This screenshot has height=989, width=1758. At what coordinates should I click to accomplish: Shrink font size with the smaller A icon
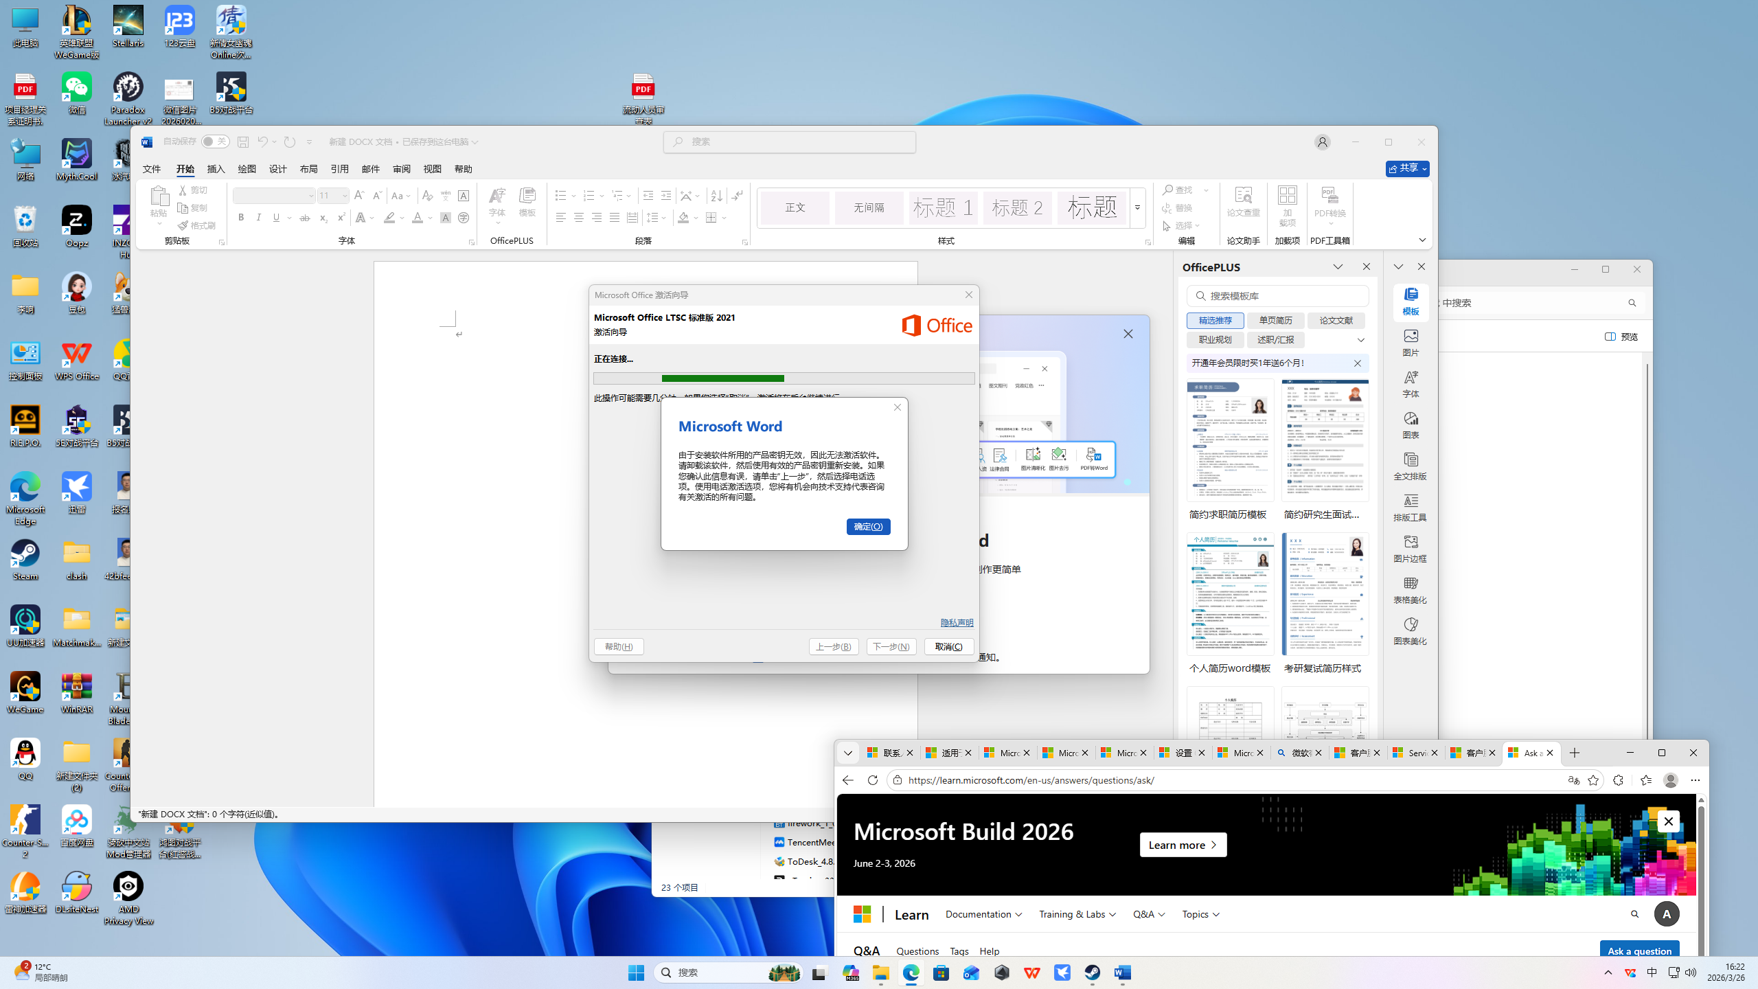(x=377, y=196)
